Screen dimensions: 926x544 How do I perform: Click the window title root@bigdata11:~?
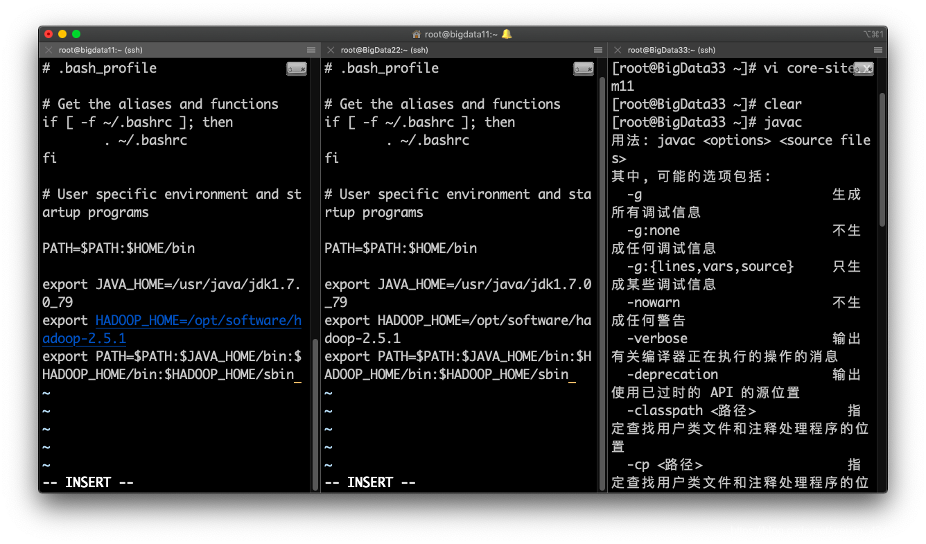point(461,33)
